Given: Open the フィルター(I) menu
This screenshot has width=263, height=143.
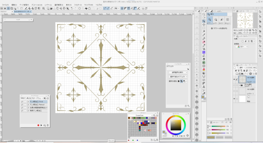Looking at the screenshot, I should point(78,5).
